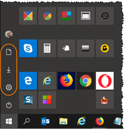Open the Opera browser tile
Viewport: 124px width, 129px height.
coord(105,81)
